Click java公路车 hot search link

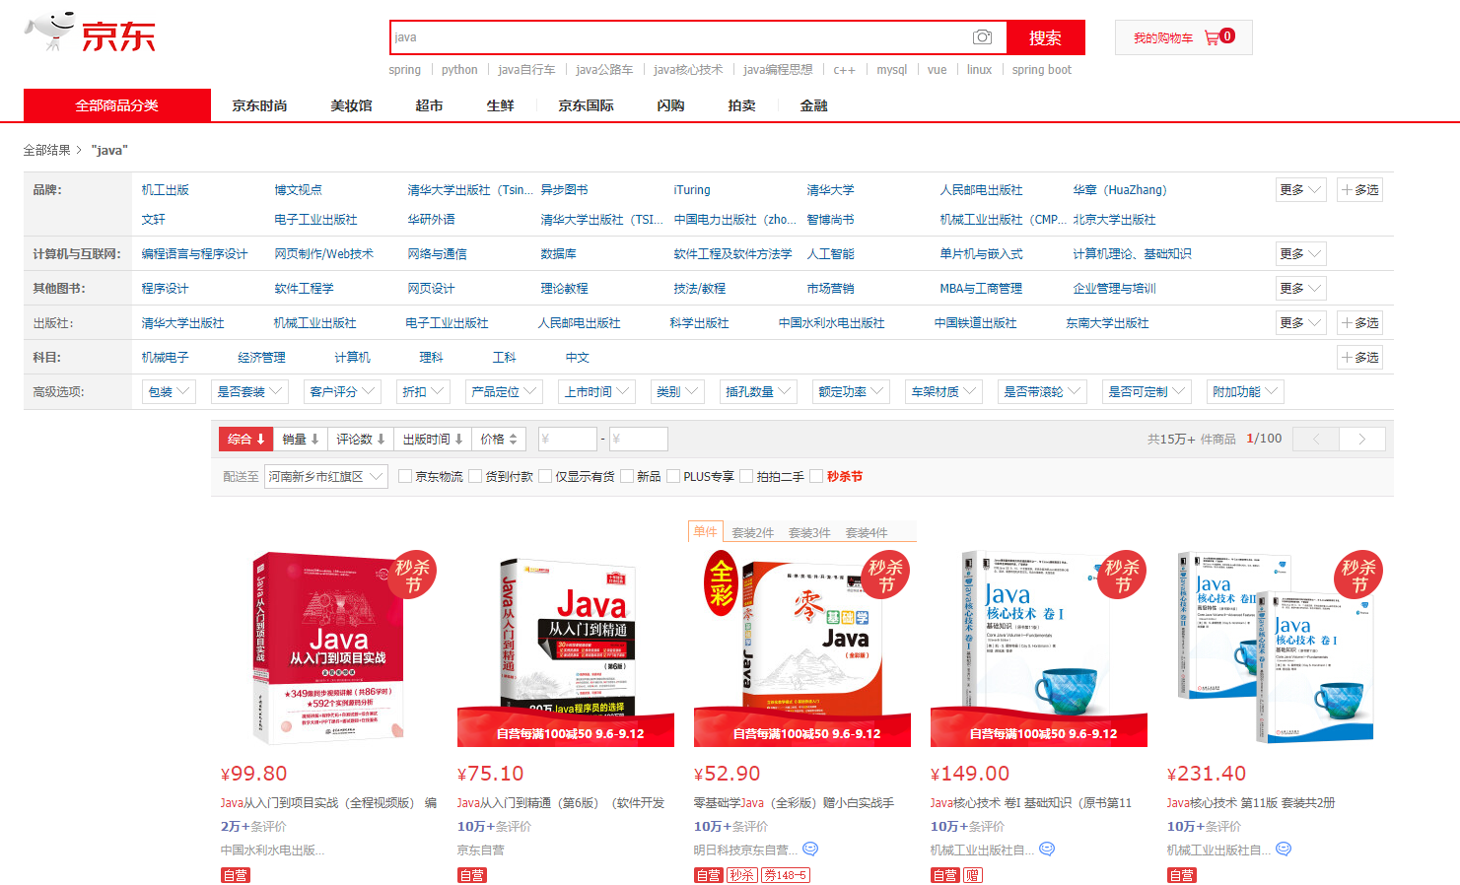tap(604, 70)
